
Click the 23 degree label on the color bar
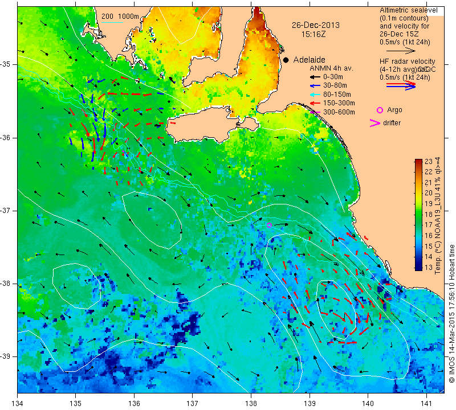429,162
